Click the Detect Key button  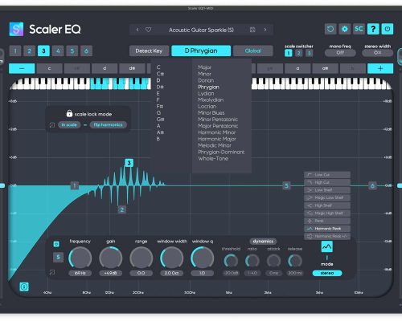pyautogui.click(x=149, y=51)
